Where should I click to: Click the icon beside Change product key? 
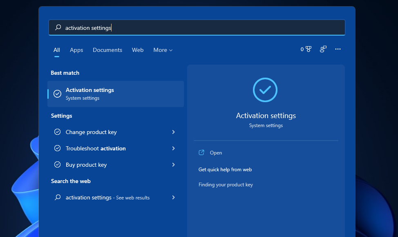tap(57, 132)
